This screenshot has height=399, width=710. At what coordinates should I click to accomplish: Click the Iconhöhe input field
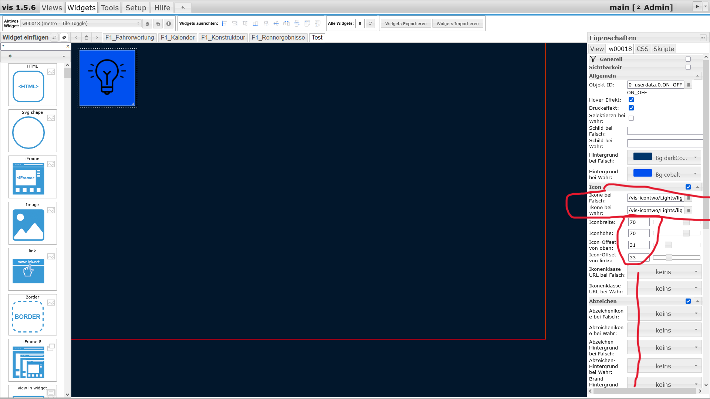click(x=638, y=233)
